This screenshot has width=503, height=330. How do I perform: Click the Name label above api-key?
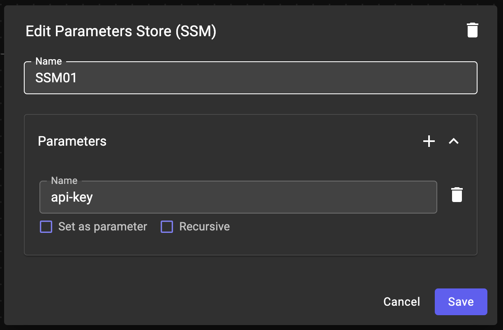coord(64,181)
